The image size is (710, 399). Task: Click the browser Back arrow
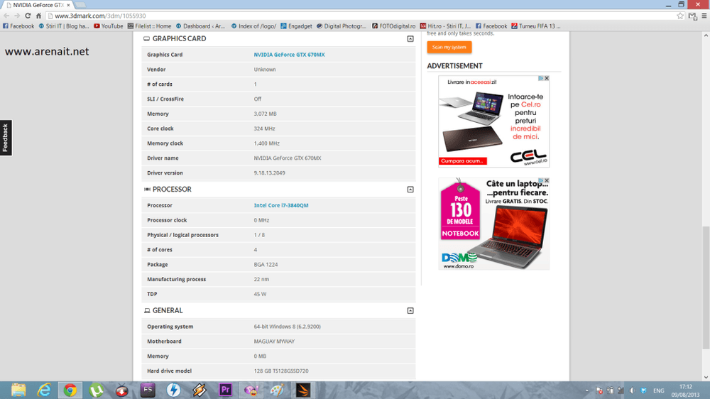(x=6, y=16)
